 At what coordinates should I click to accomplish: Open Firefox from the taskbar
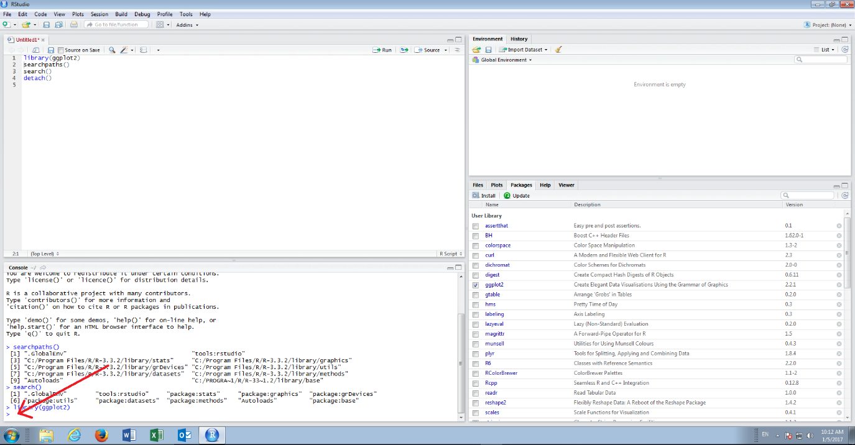[x=102, y=435]
